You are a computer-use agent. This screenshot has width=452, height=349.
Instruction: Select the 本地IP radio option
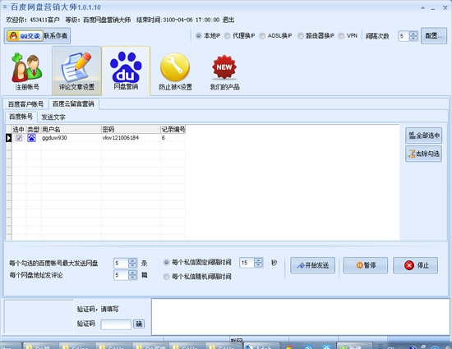pyautogui.click(x=198, y=35)
